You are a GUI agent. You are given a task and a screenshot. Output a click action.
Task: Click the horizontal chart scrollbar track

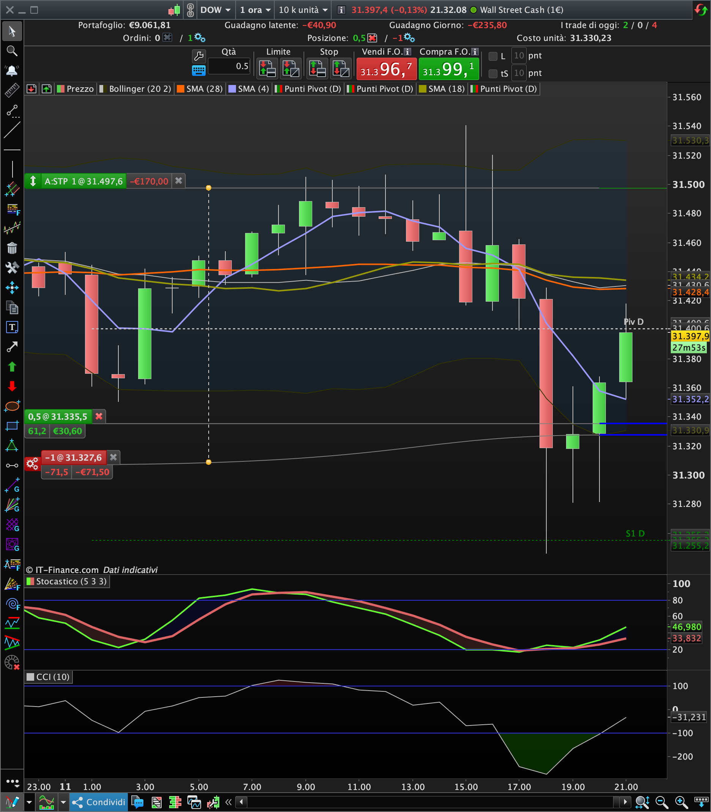point(431,803)
